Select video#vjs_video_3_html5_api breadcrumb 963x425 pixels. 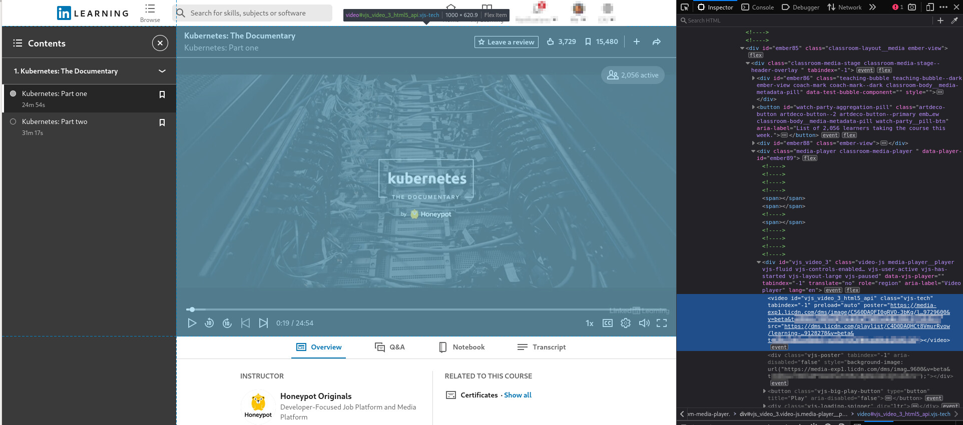coord(903,414)
